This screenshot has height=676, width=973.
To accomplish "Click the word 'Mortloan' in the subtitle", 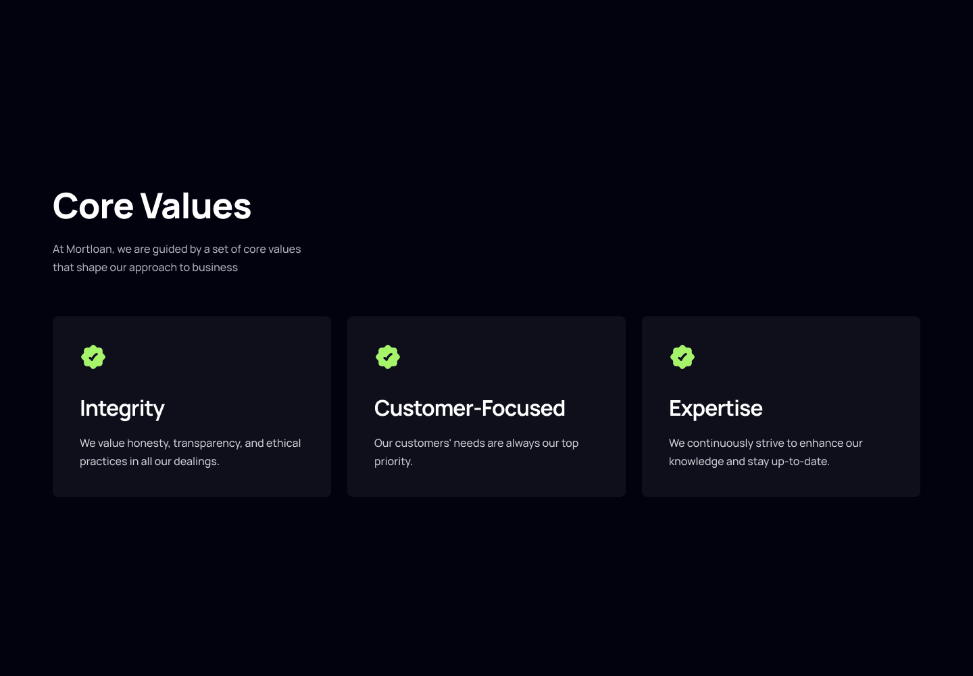I will point(90,249).
